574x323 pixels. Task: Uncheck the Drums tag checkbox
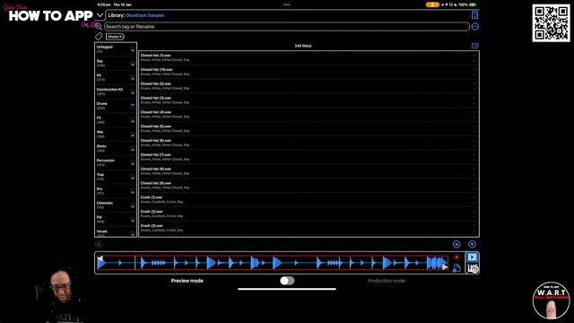(x=133, y=106)
